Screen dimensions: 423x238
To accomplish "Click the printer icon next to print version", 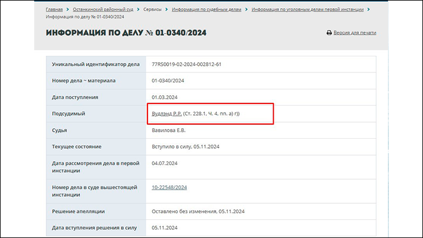I will click(329, 33).
